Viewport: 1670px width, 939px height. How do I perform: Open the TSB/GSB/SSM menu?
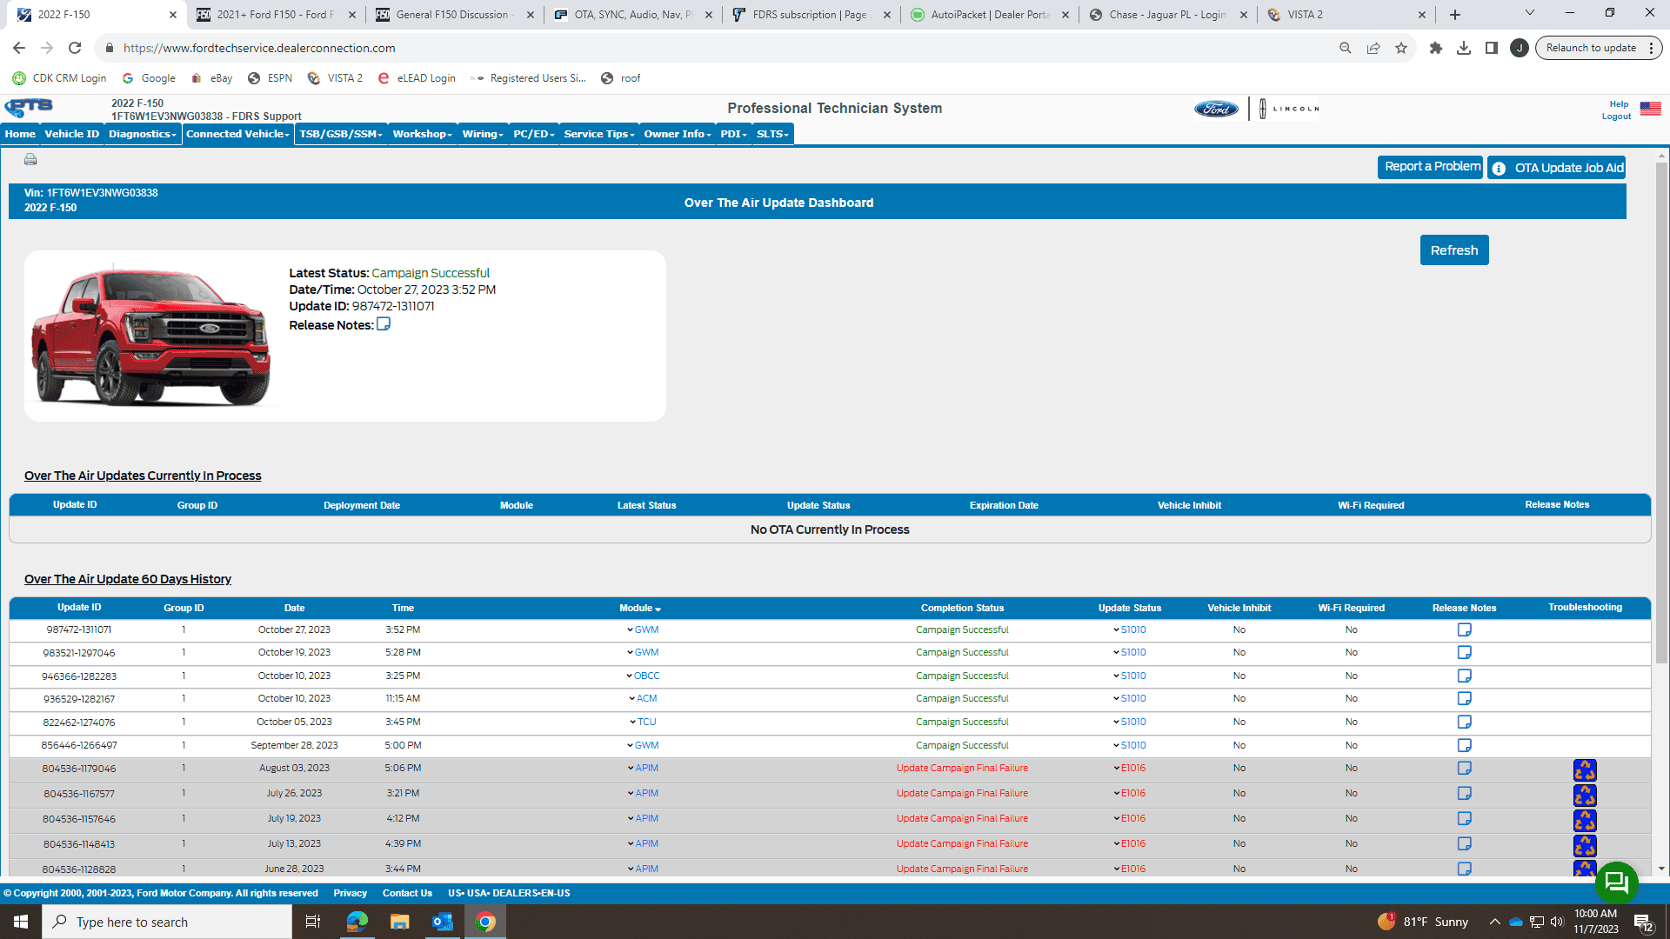pos(340,134)
